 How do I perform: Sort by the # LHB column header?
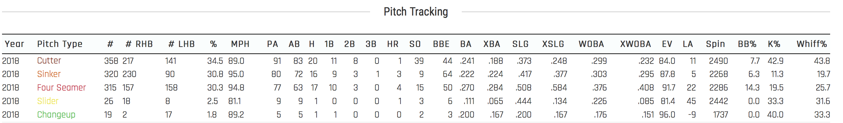[x=182, y=44]
